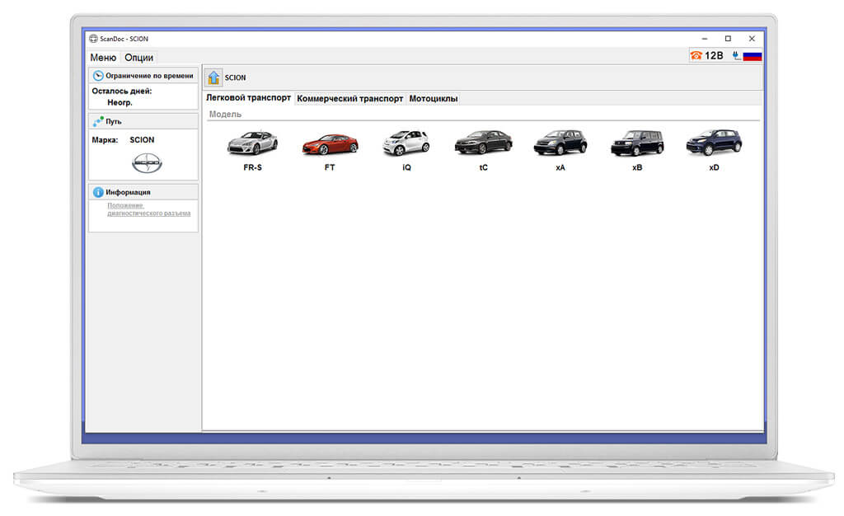Switch to Мотоциклы tab

(x=434, y=98)
